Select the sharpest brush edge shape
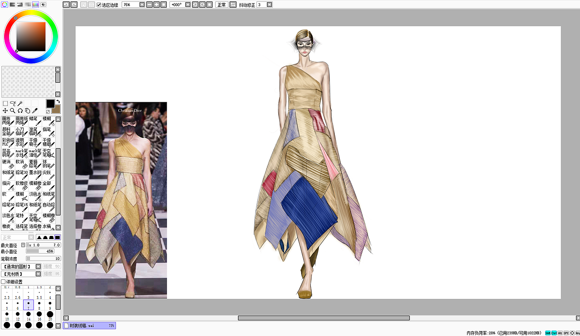This screenshot has width=580, height=336. coord(58,237)
